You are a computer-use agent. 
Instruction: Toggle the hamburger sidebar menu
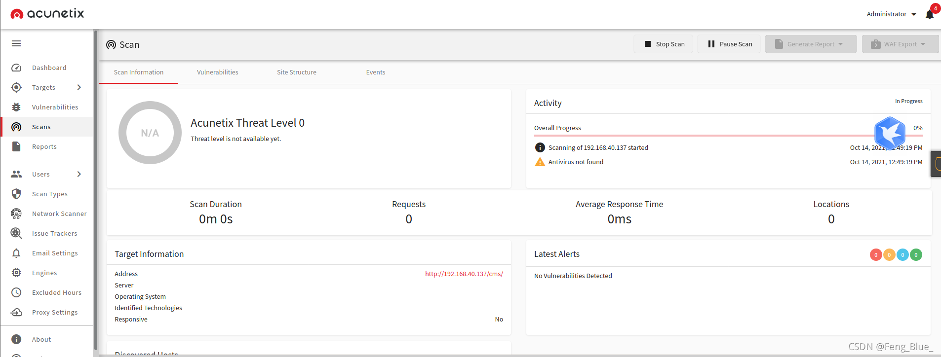[x=16, y=43]
